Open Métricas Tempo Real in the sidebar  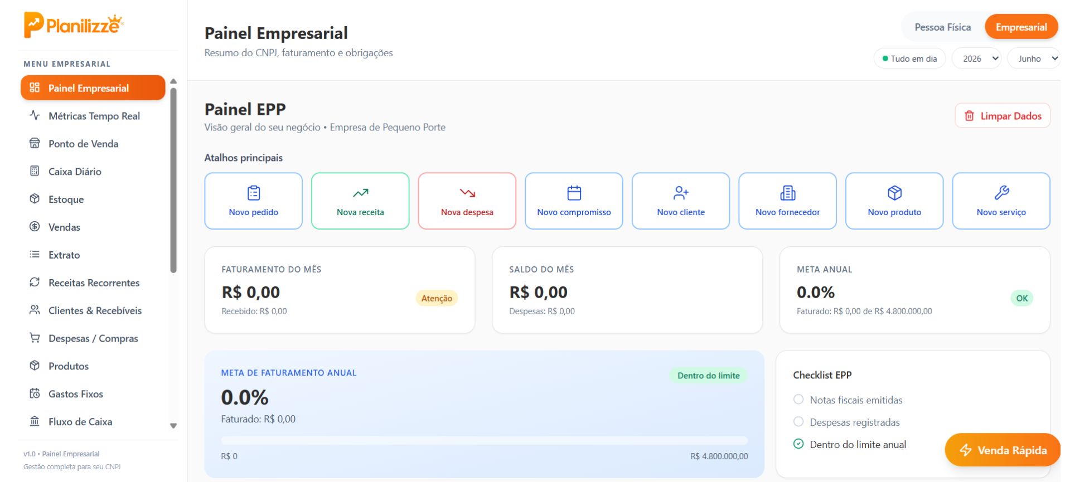point(94,116)
